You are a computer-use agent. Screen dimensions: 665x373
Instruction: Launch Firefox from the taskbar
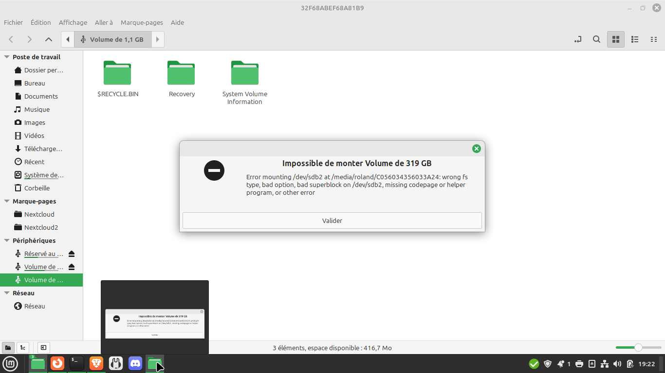click(x=57, y=363)
